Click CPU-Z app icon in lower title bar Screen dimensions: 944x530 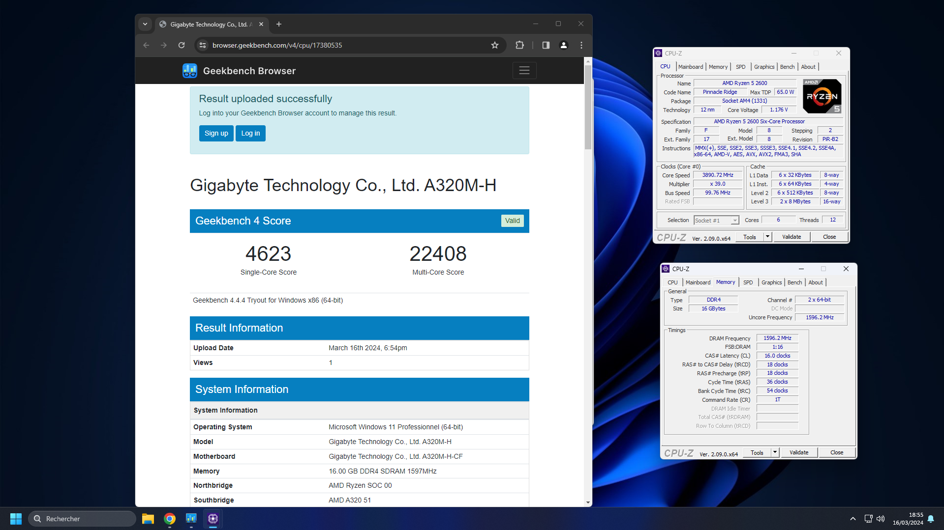[x=666, y=269]
